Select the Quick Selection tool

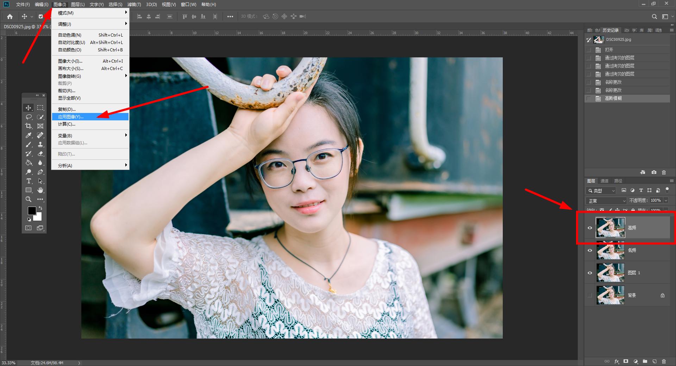pos(40,117)
